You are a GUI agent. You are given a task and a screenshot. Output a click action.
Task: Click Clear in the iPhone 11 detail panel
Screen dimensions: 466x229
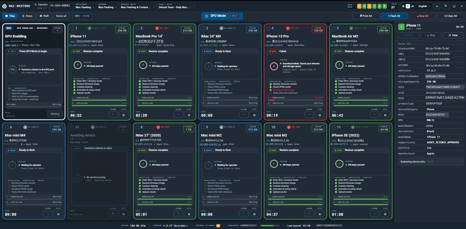(x=453, y=35)
